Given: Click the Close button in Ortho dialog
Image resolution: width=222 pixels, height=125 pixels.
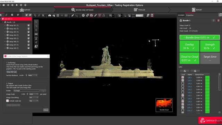Looking at the screenshot, I should (46, 110).
